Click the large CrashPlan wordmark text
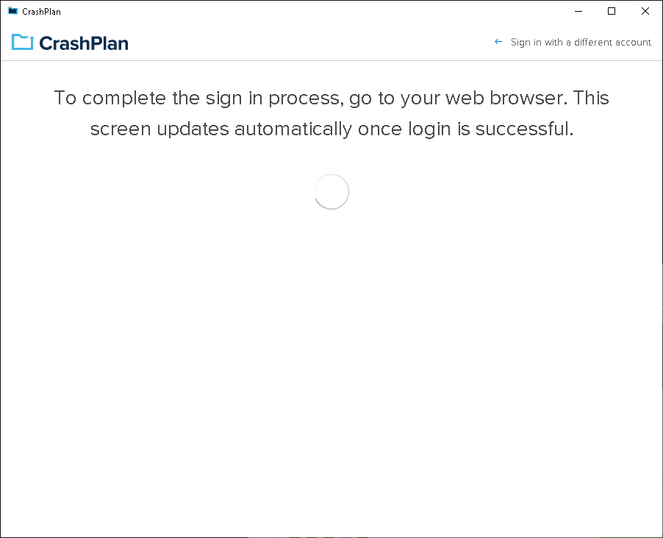This screenshot has width=663, height=538. [x=84, y=43]
